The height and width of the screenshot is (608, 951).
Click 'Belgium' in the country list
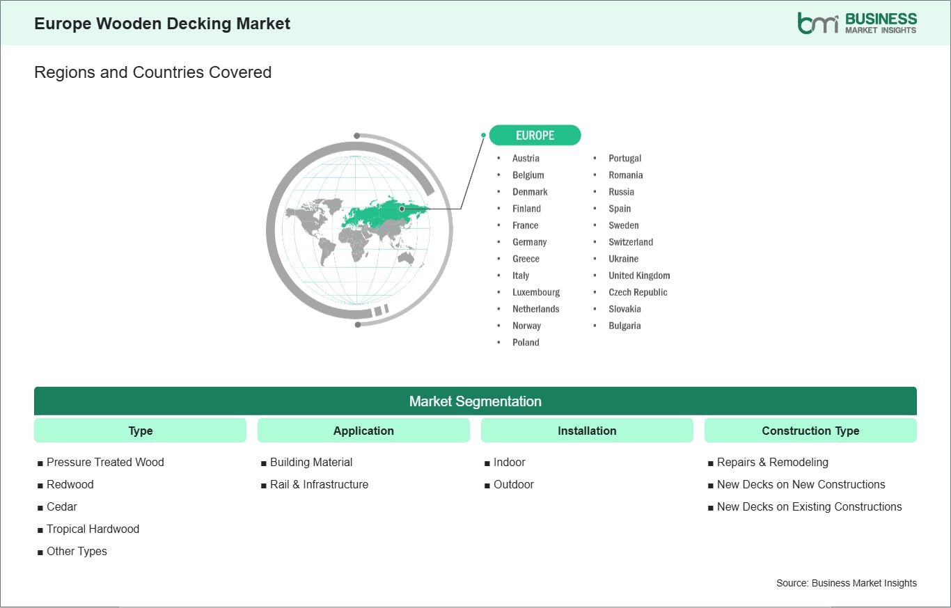coord(528,175)
